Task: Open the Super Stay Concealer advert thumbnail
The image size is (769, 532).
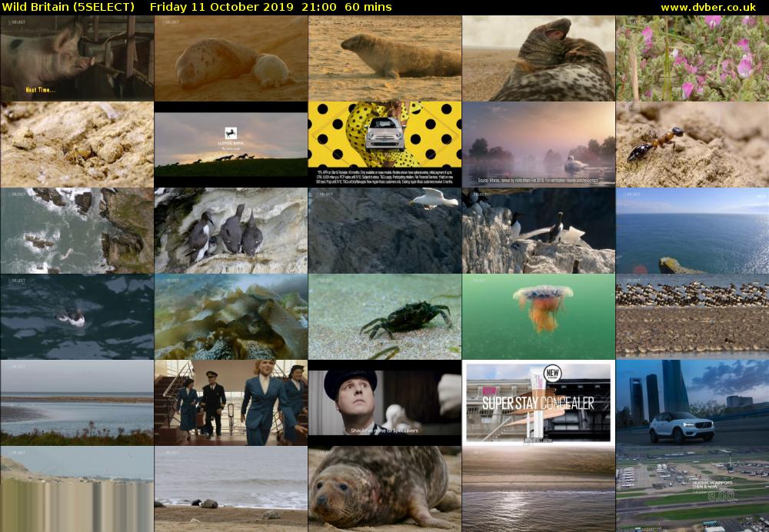Action: tap(538, 403)
